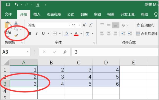
Task: Expand the borders dropdown arrow
Action: [x=60, y=34]
